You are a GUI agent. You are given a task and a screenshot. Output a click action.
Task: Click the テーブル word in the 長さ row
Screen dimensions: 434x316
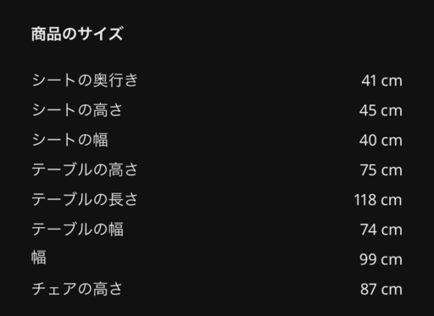click(x=62, y=199)
